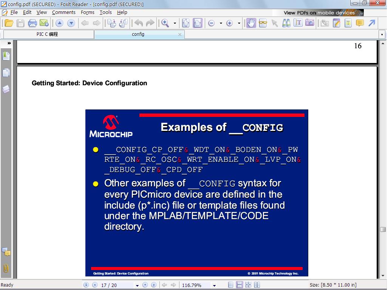Select the Typewriter text tool

coord(348,23)
